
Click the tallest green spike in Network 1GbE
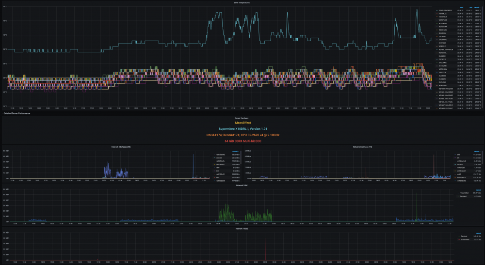click(417, 207)
